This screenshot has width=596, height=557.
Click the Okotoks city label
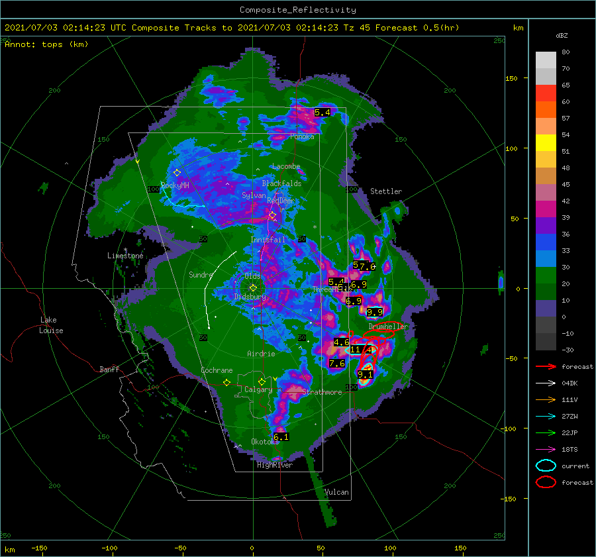pos(265,441)
